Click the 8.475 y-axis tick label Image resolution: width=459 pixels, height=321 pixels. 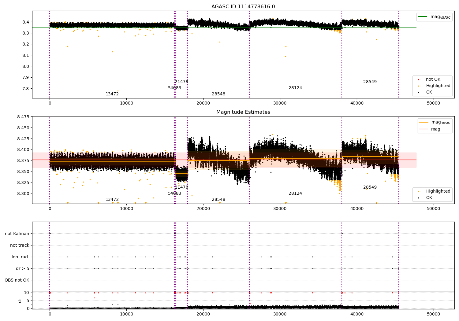point(23,117)
